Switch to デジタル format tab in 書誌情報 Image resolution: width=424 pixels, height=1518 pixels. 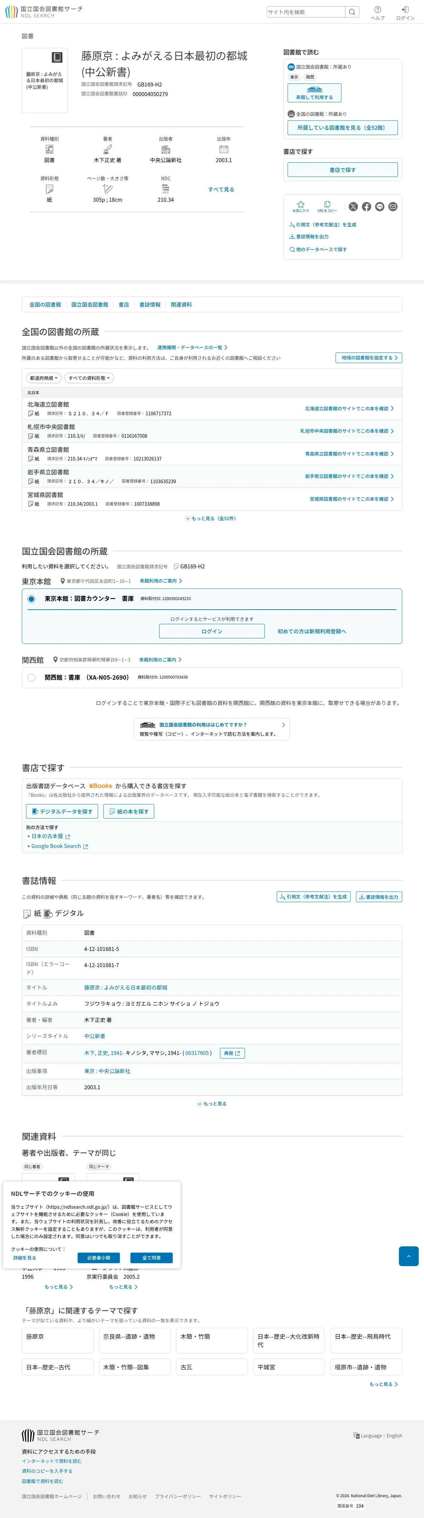pos(64,913)
